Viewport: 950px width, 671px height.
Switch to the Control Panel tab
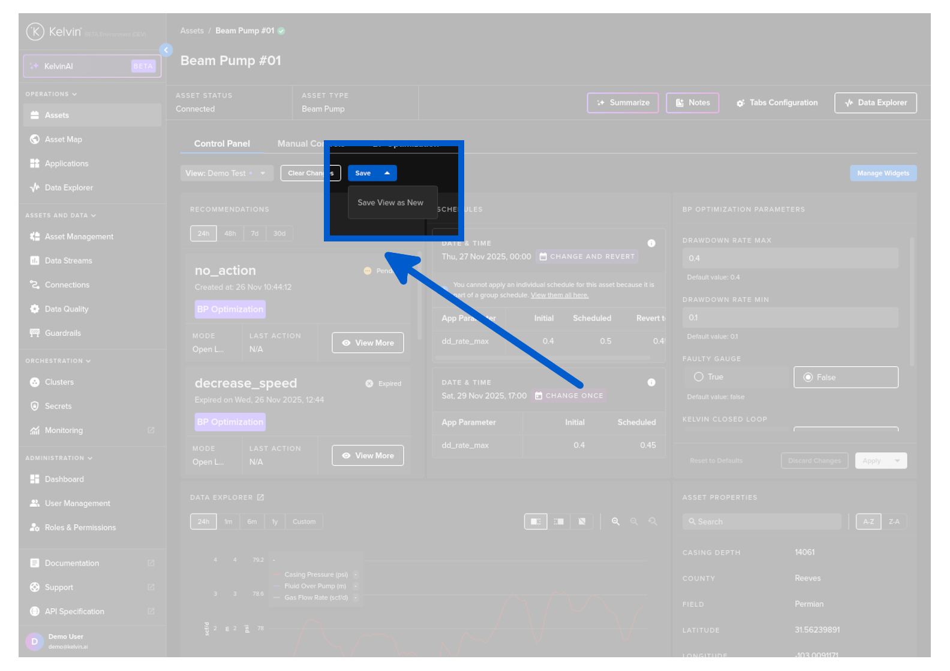tap(222, 144)
